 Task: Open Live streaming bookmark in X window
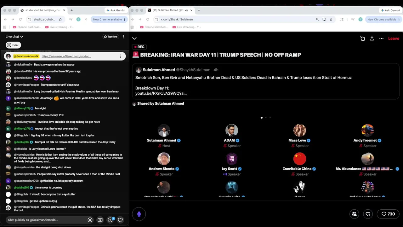187,27
